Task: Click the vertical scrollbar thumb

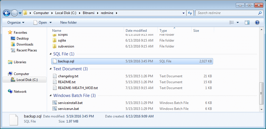Action: [261, 93]
